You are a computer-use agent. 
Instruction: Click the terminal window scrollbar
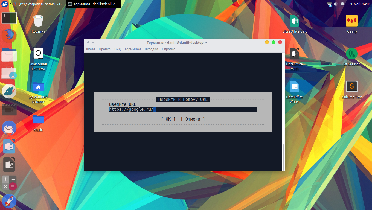[283, 157]
